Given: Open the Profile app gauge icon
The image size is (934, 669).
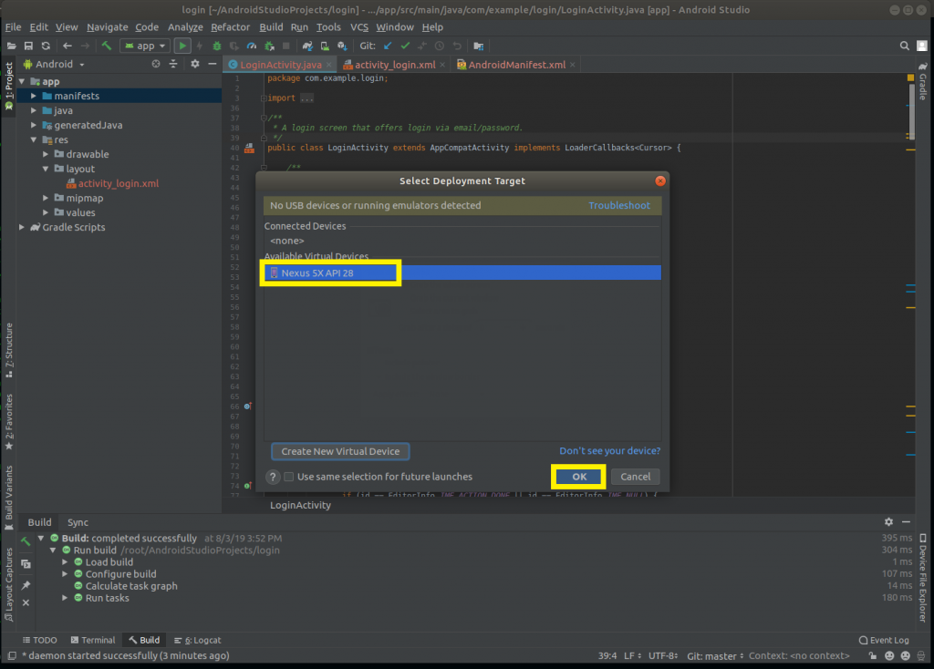Looking at the screenshot, I should (x=252, y=46).
